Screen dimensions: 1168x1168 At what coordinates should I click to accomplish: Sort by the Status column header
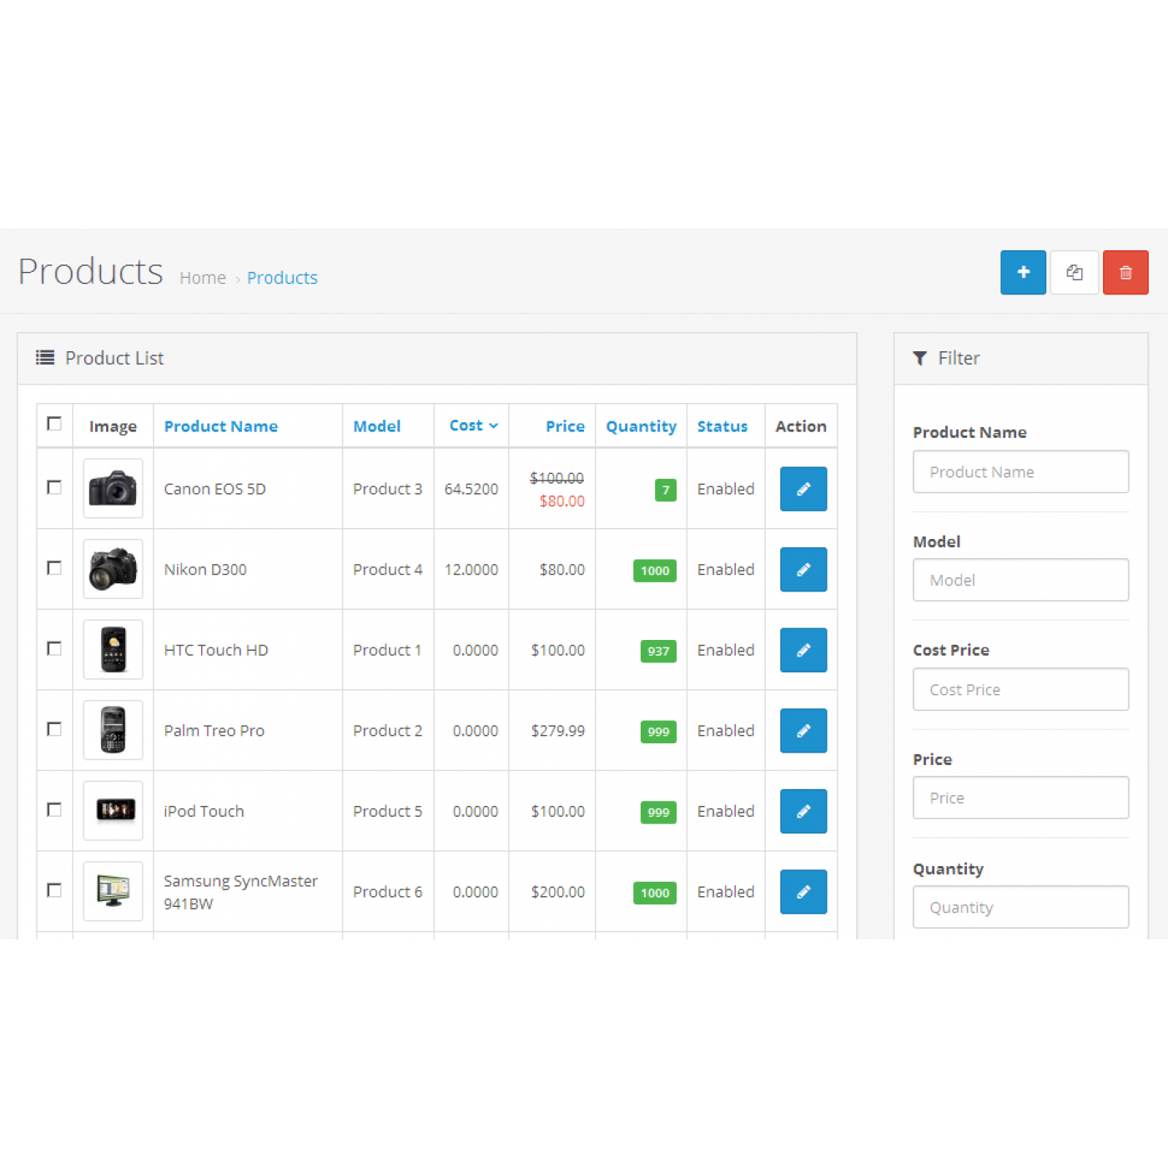click(x=722, y=426)
